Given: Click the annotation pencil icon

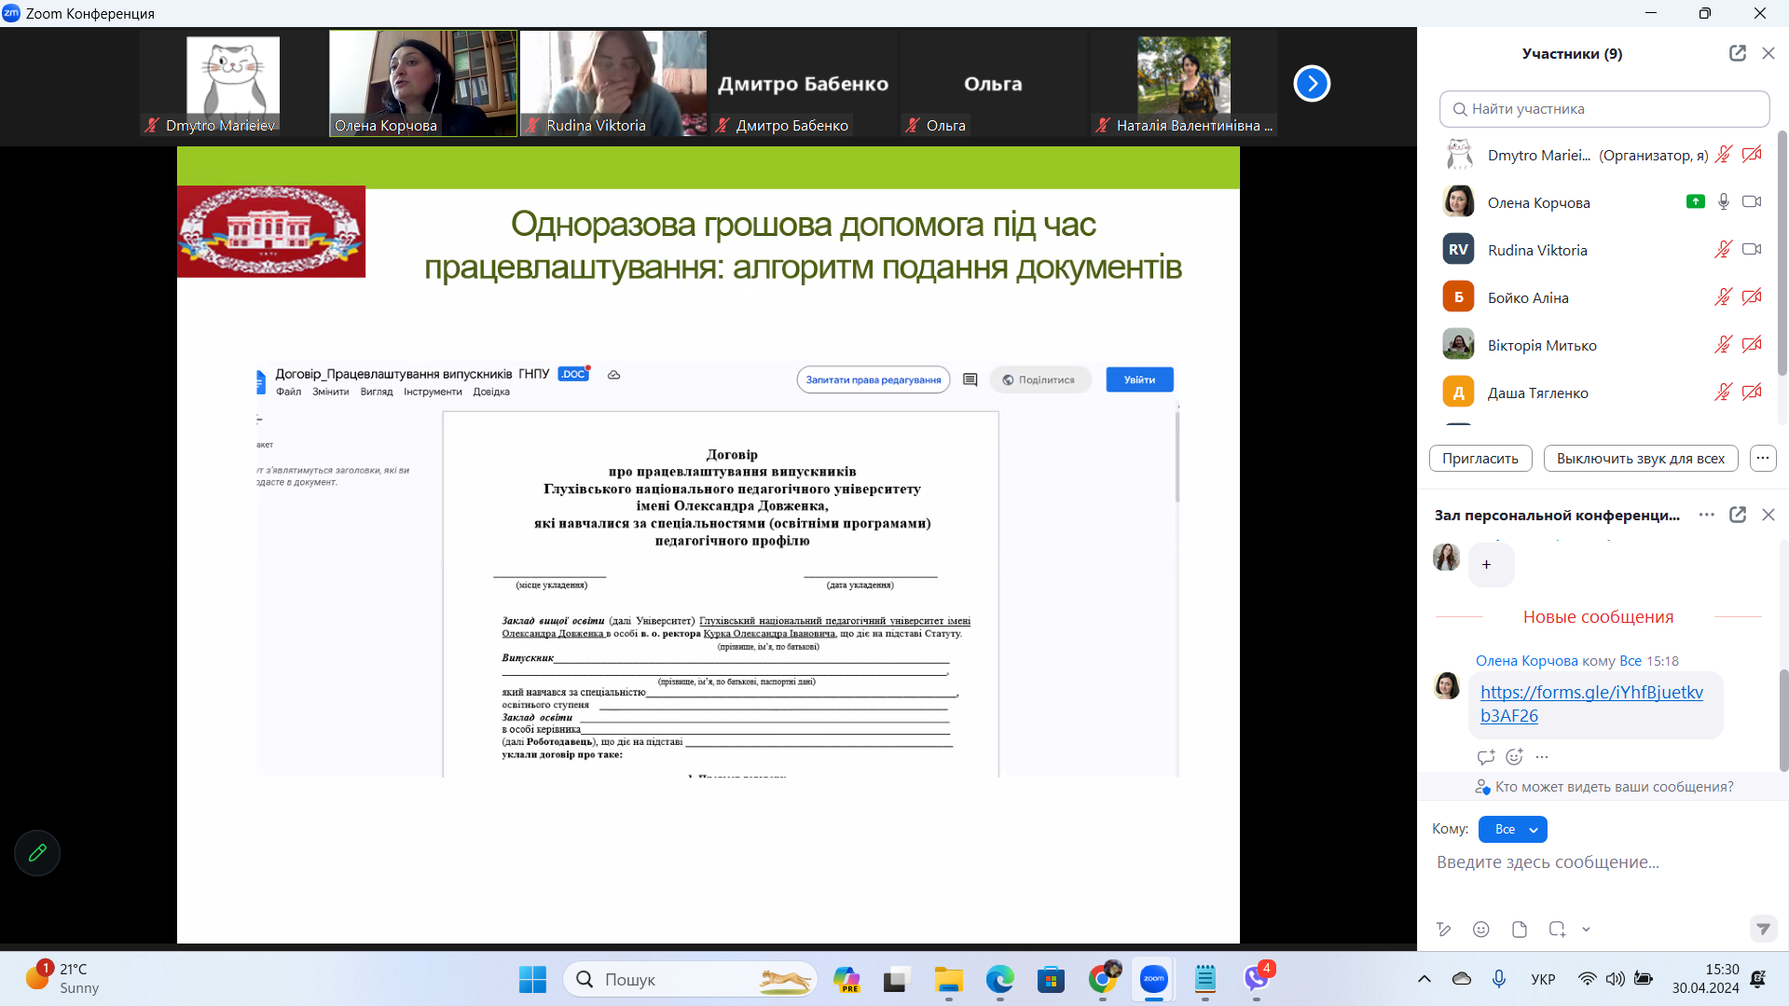Looking at the screenshot, I should pos(37,852).
